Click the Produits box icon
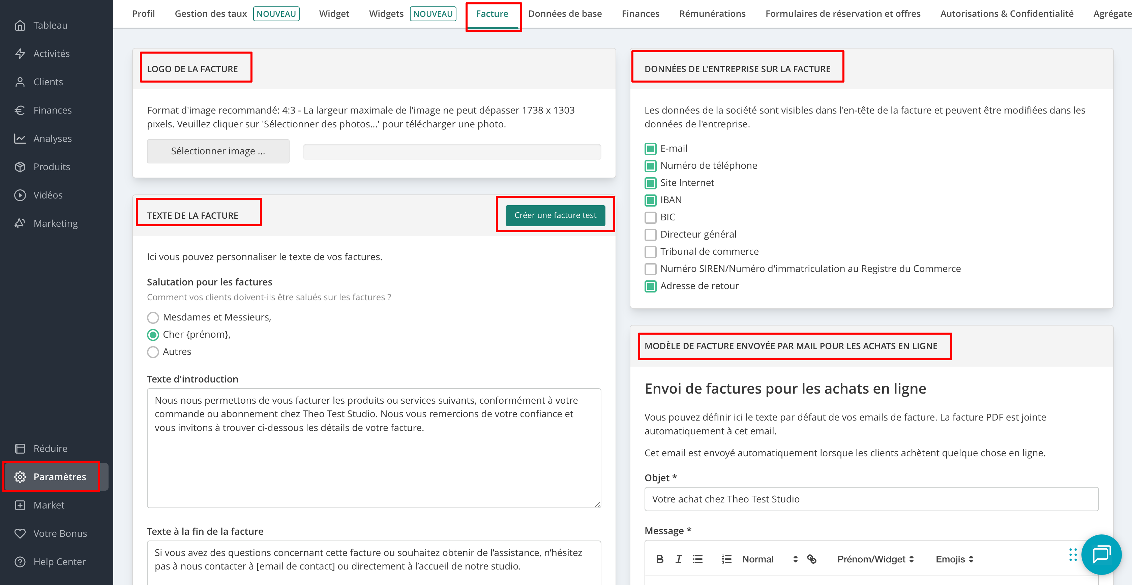Image resolution: width=1132 pixels, height=585 pixels. point(20,167)
